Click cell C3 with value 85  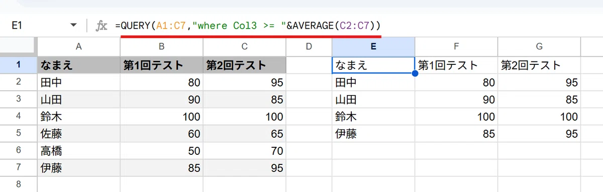click(x=244, y=99)
